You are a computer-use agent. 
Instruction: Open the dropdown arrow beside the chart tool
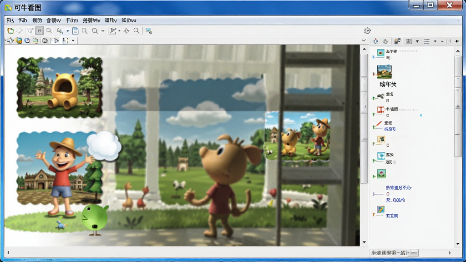click(120, 30)
